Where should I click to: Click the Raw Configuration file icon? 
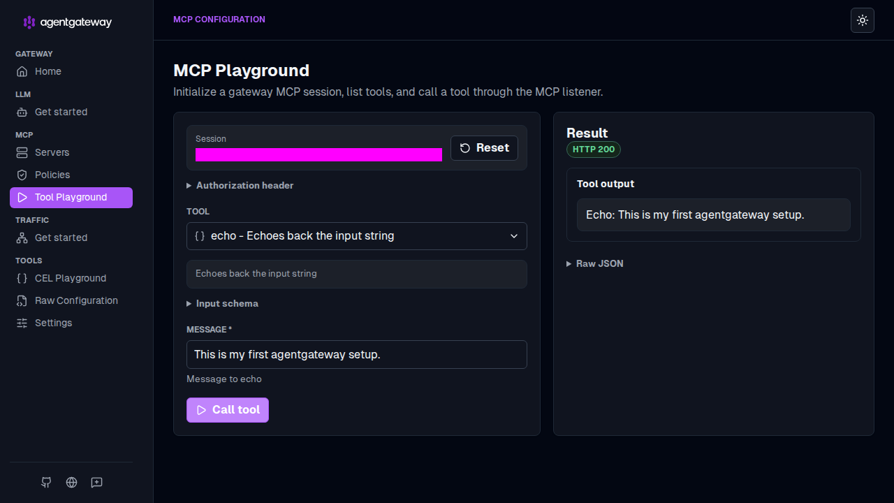(x=22, y=300)
